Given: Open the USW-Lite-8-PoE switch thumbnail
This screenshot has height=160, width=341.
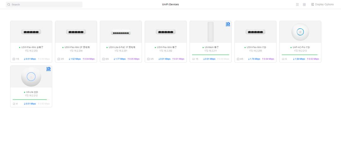Looking at the screenshot, I should (x=121, y=32).
